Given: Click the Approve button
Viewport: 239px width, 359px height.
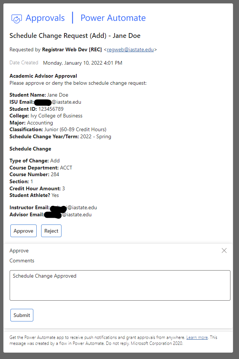Looking at the screenshot, I should pyautogui.click(x=23, y=231).
